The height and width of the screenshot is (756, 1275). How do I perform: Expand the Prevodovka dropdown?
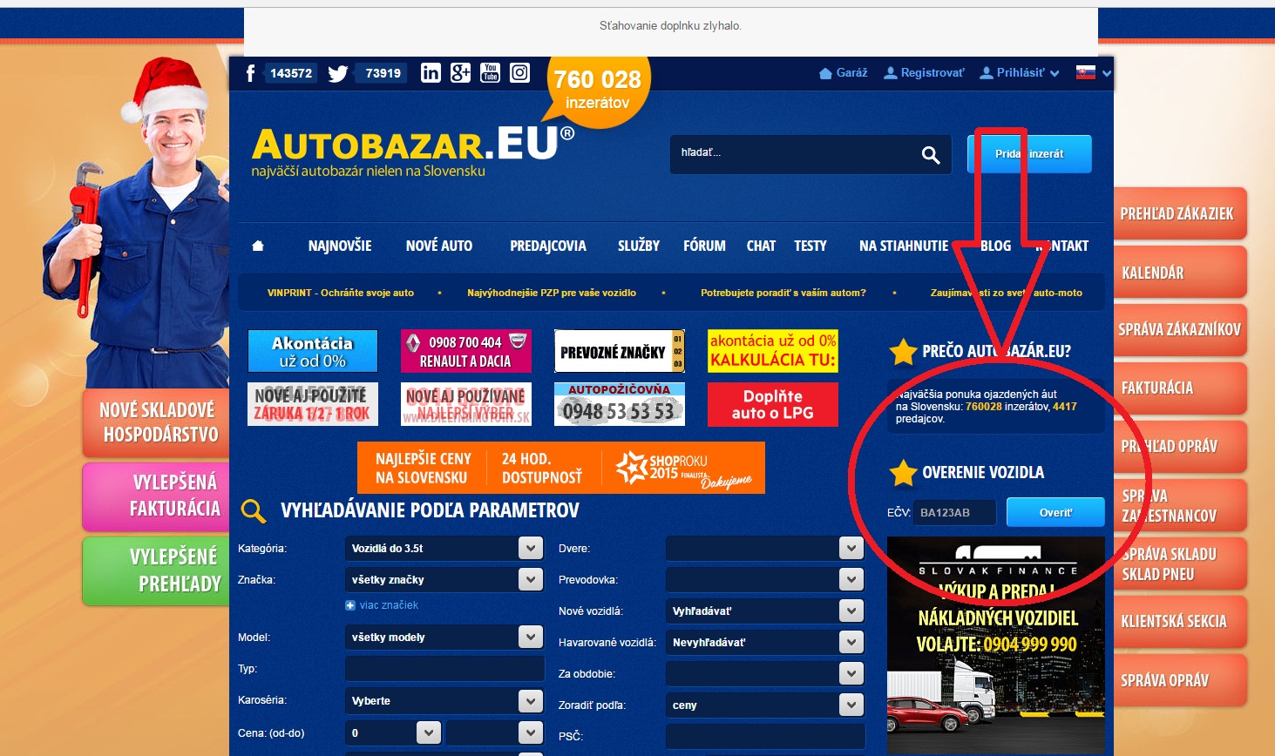[765, 579]
